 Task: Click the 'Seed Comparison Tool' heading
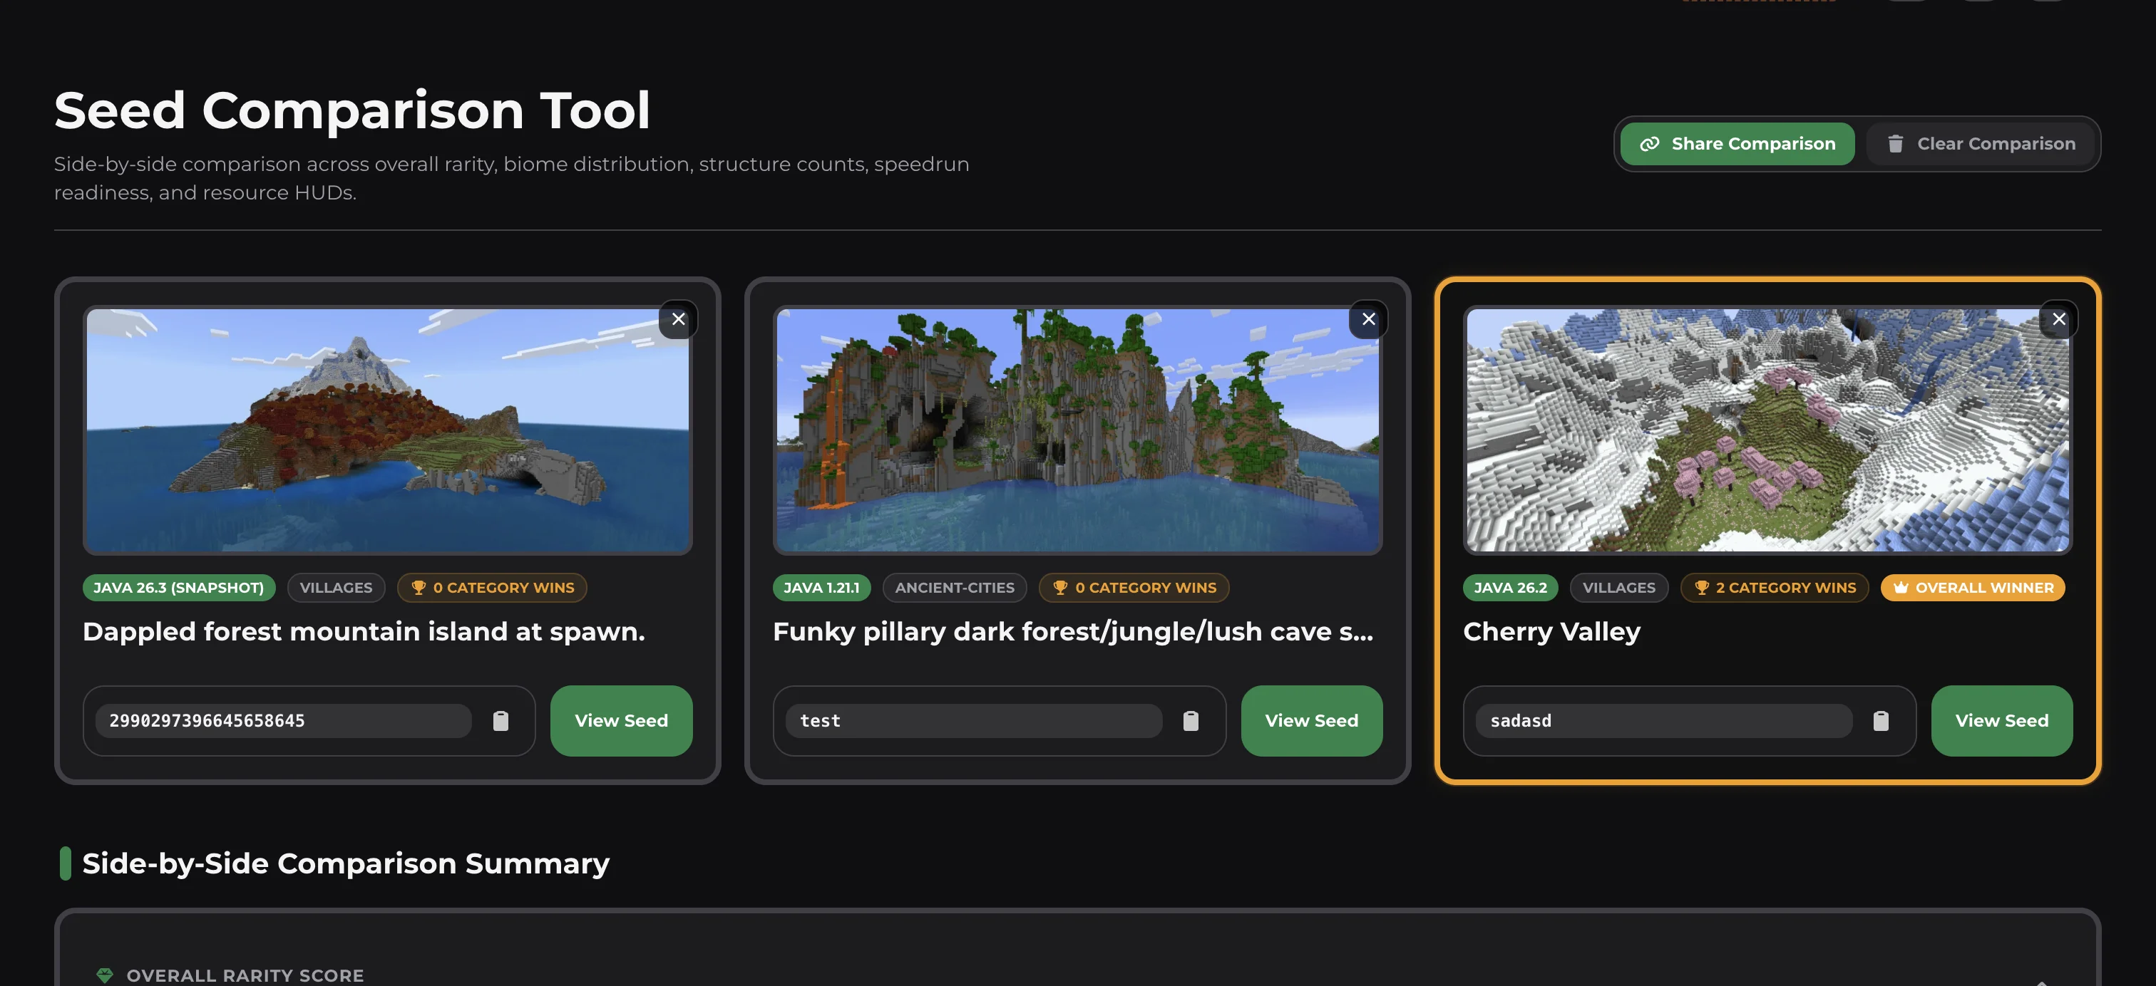tap(352, 110)
